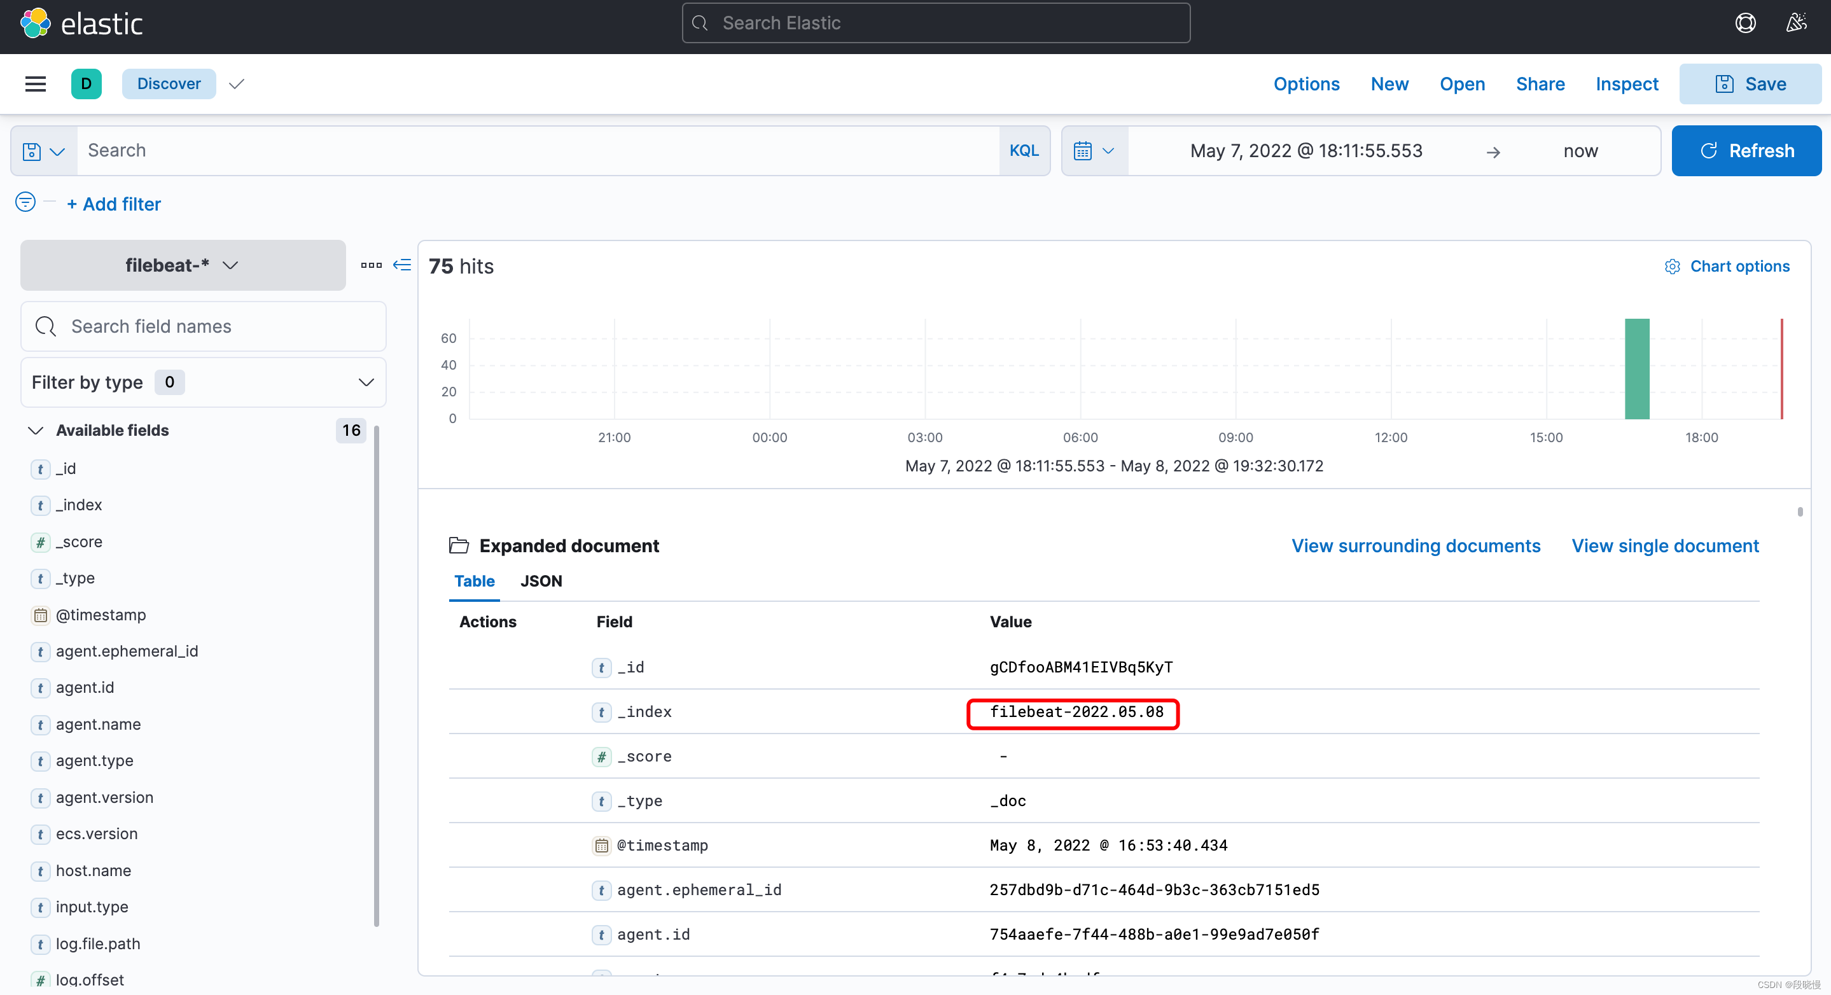
Task: Click the magnifier in Search field names
Action: tap(46, 326)
